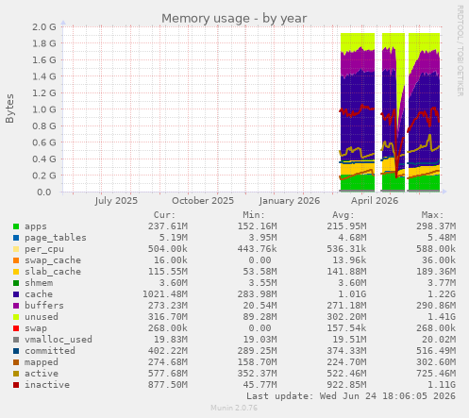Image resolution: width=469 pixels, height=418 pixels.
Task: Click the red swap legend swatch
Action: click(16, 328)
